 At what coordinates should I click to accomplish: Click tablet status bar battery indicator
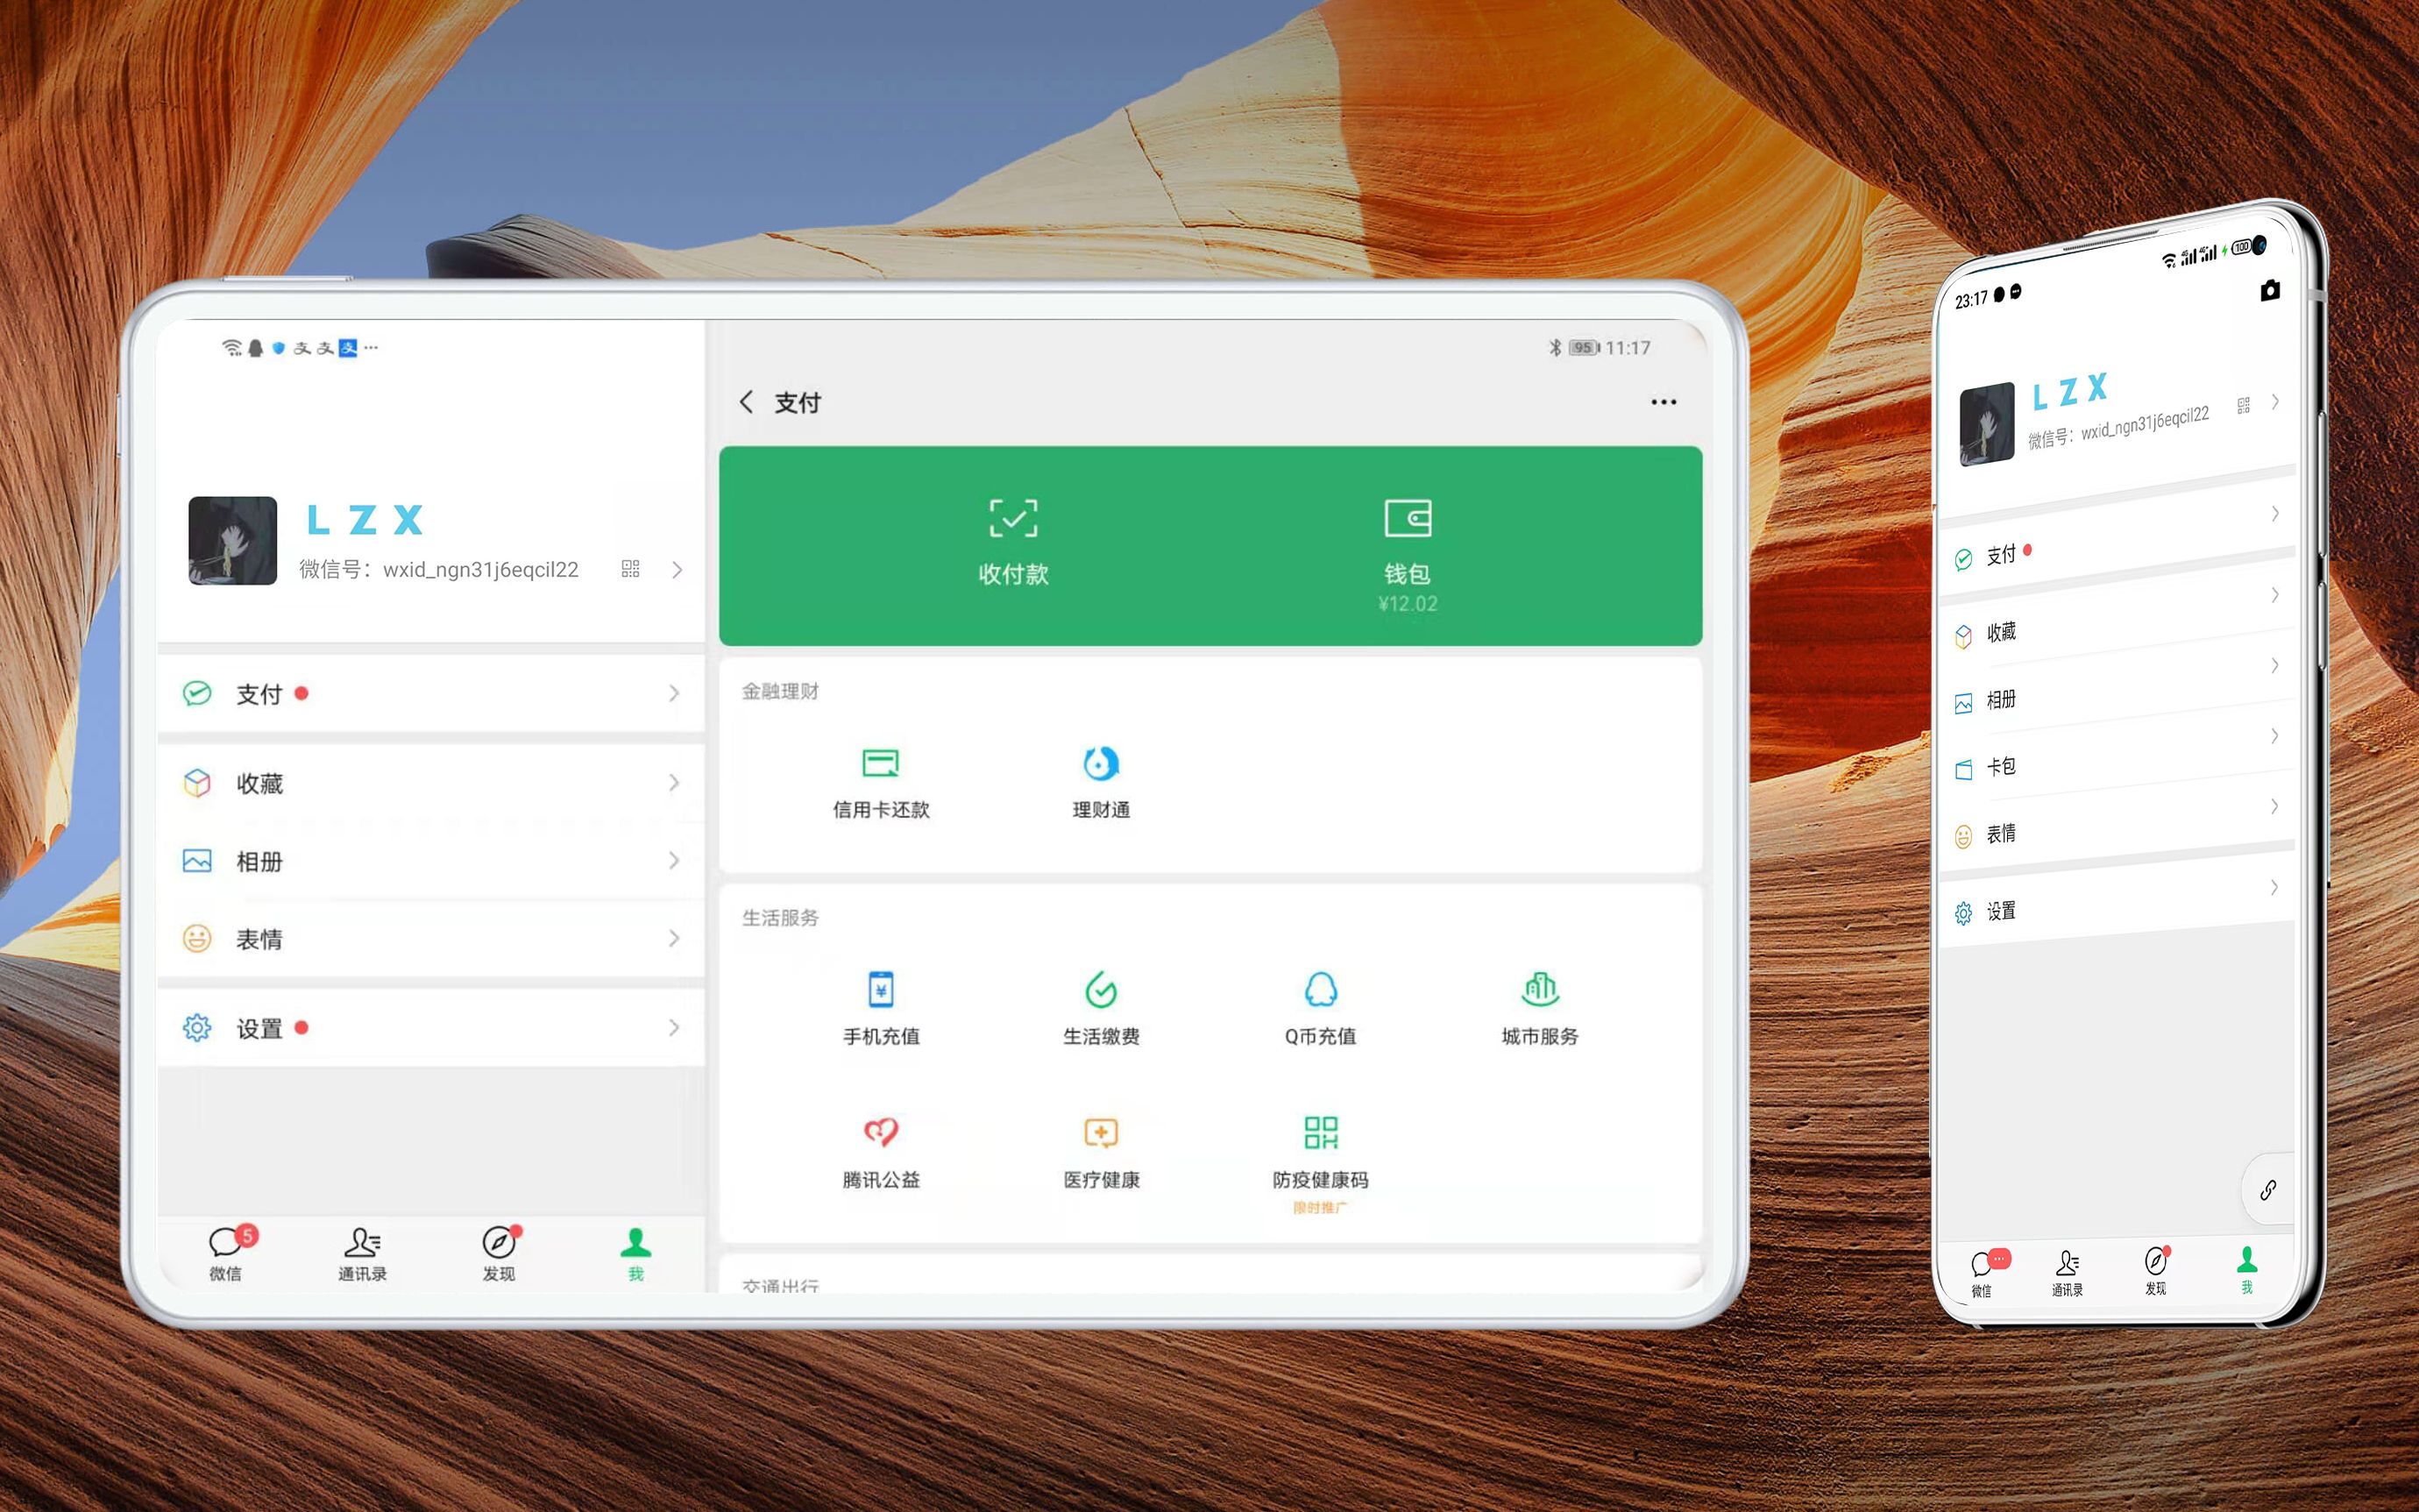point(1584,348)
